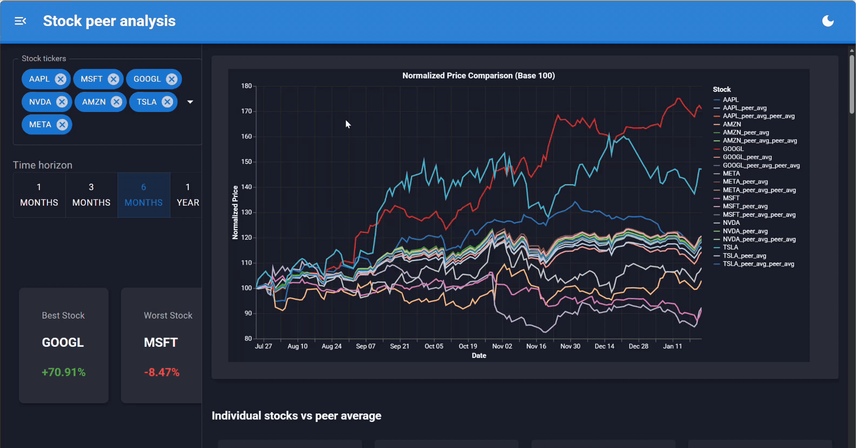
Task: Remove the MSFT ticker chip
Action: (x=114, y=79)
